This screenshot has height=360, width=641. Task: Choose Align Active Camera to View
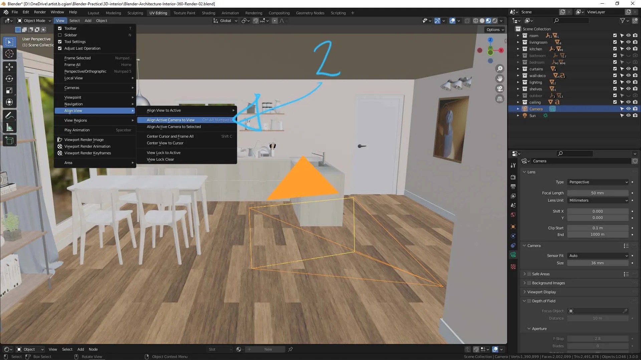pyautogui.click(x=171, y=120)
